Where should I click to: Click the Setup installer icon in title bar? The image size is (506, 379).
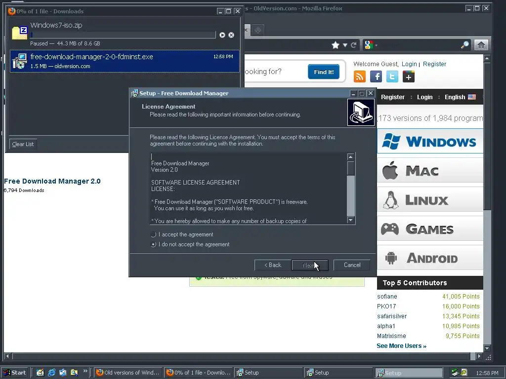tap(134, 93)
